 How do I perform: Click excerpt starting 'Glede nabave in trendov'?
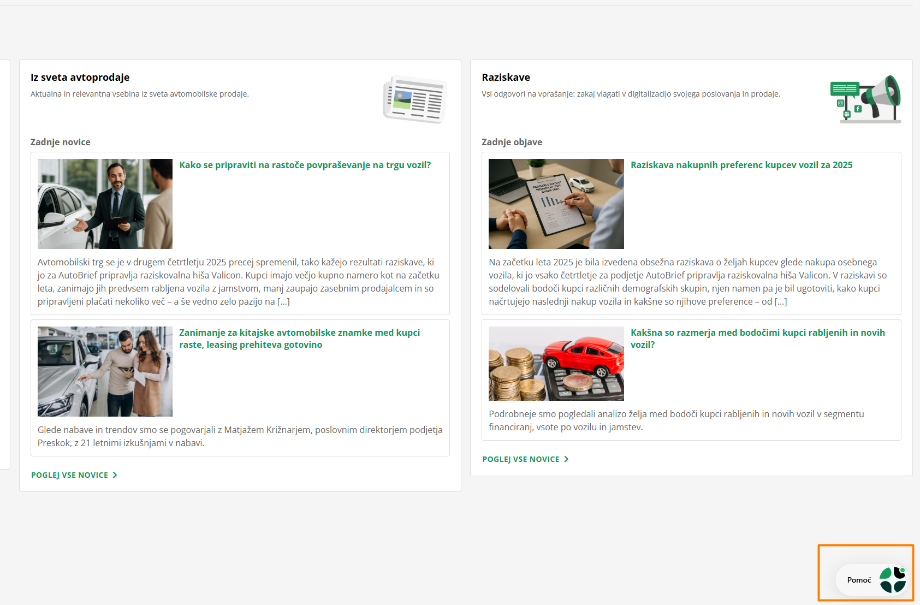coord(240,436)
